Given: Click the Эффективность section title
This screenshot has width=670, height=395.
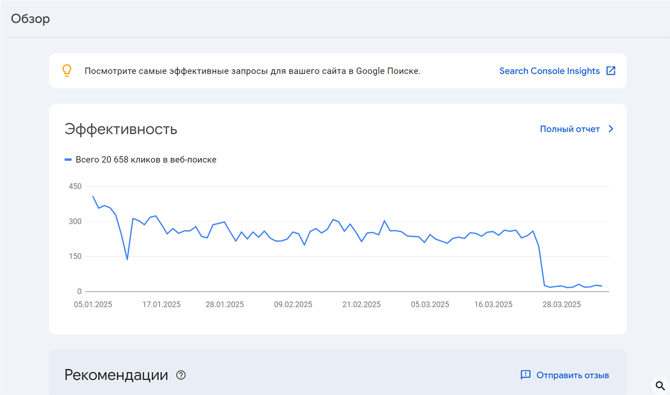Looking at the screenshot, I should (x=121, y=129).
